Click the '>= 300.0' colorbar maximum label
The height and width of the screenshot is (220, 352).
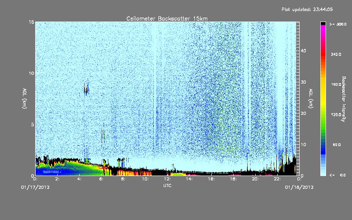338,24
